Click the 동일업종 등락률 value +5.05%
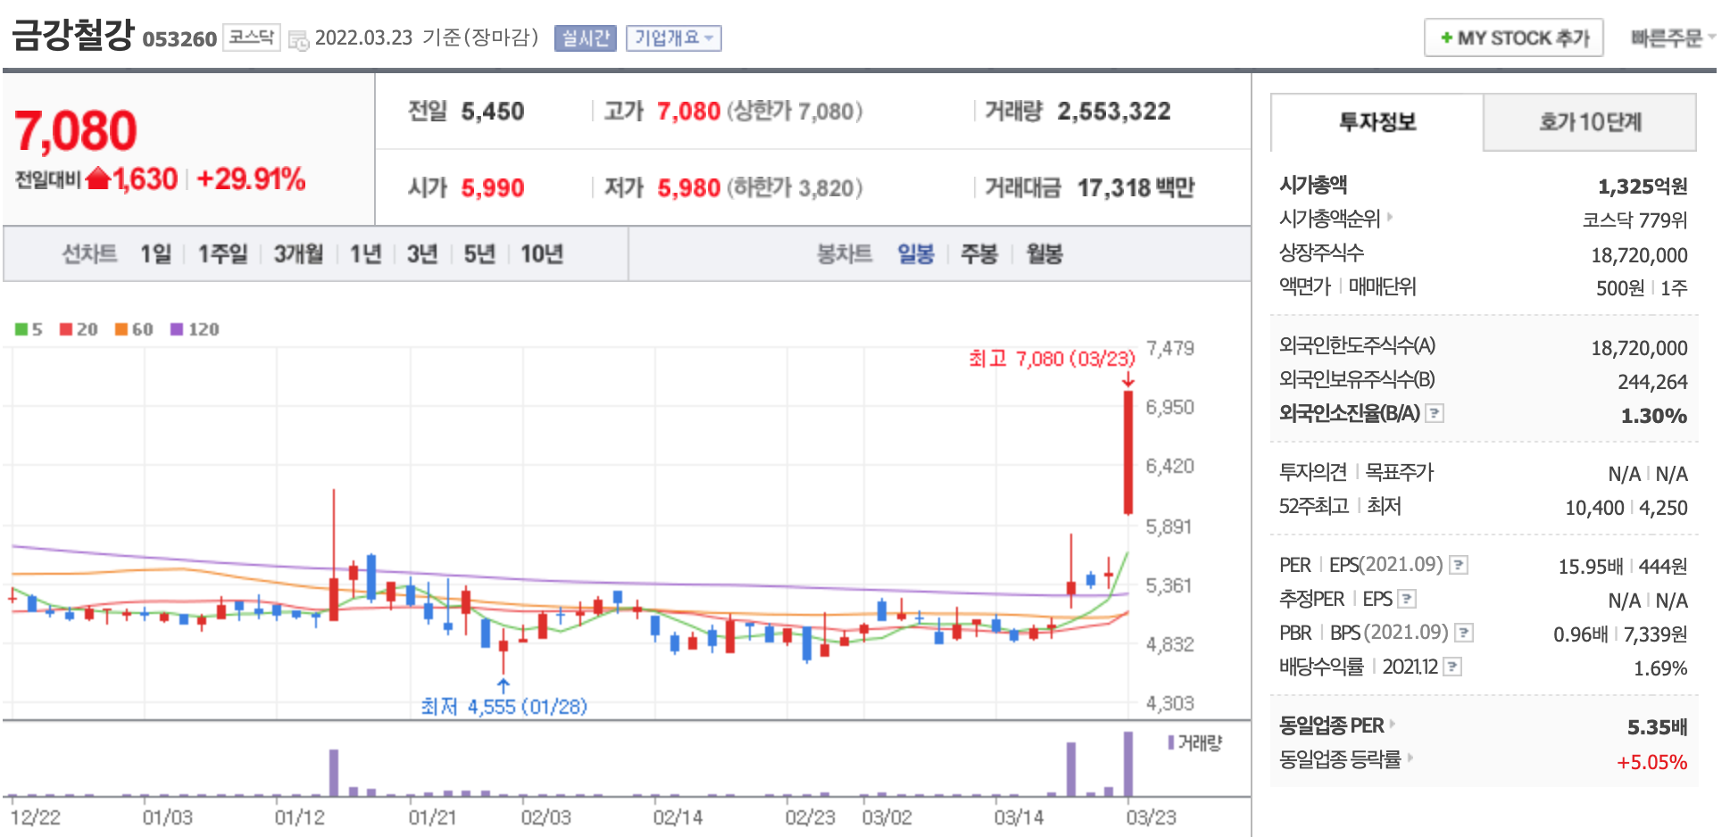 tap(1652, 762)
